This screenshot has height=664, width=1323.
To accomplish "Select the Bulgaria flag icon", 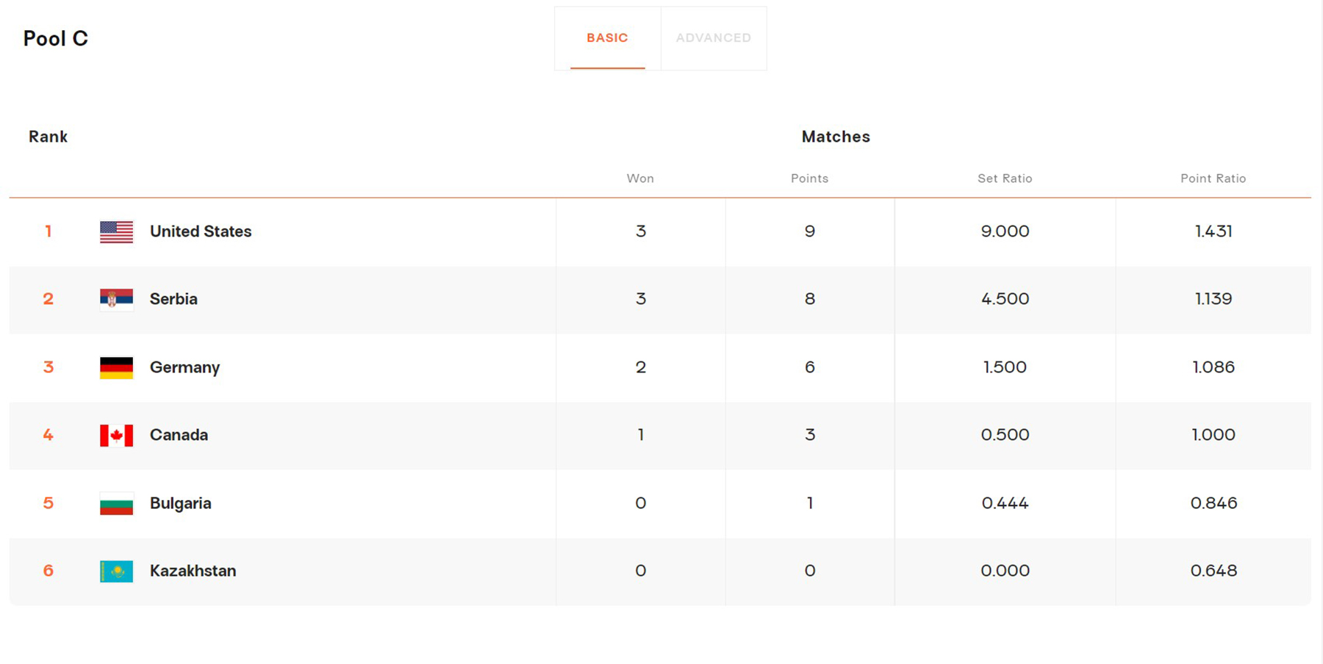I will tap(116, 503).
